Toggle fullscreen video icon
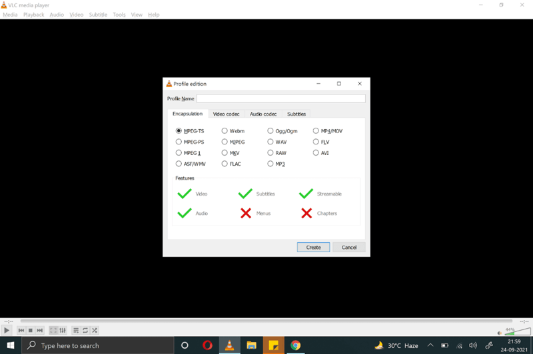The height and width of the screenshot is (354, 533). coord(53,330)
